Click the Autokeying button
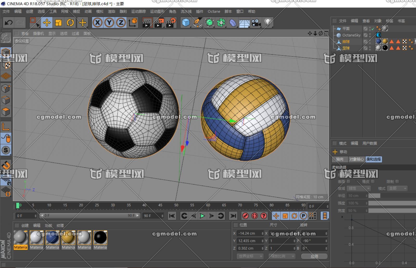This screenshot has height=268, width=416. 254,216
